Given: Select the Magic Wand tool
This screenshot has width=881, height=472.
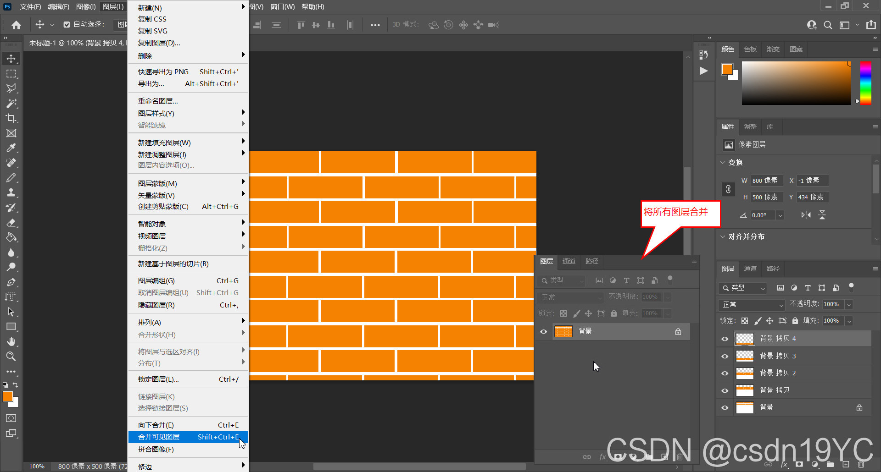Looking at the screenshot, I should 11,103.
